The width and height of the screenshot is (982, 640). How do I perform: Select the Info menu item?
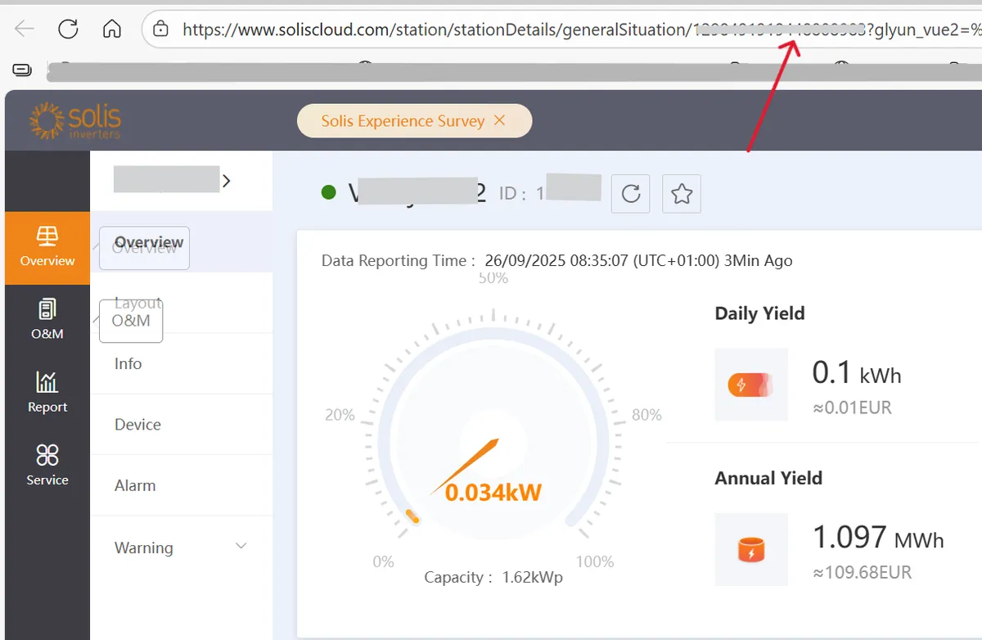(128, 363)
